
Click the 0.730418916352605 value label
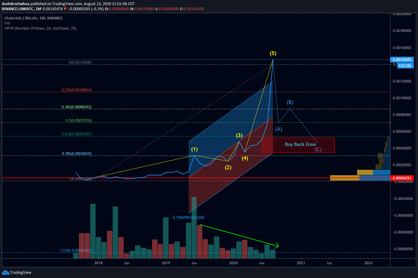[x=189, y=218]
